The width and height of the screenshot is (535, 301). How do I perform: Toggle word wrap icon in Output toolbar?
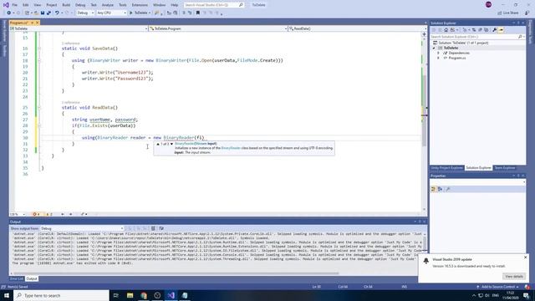tap(161, 228)
